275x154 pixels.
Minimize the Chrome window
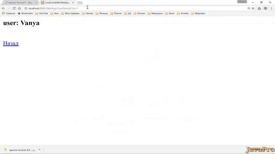click(x=253, y=3)
